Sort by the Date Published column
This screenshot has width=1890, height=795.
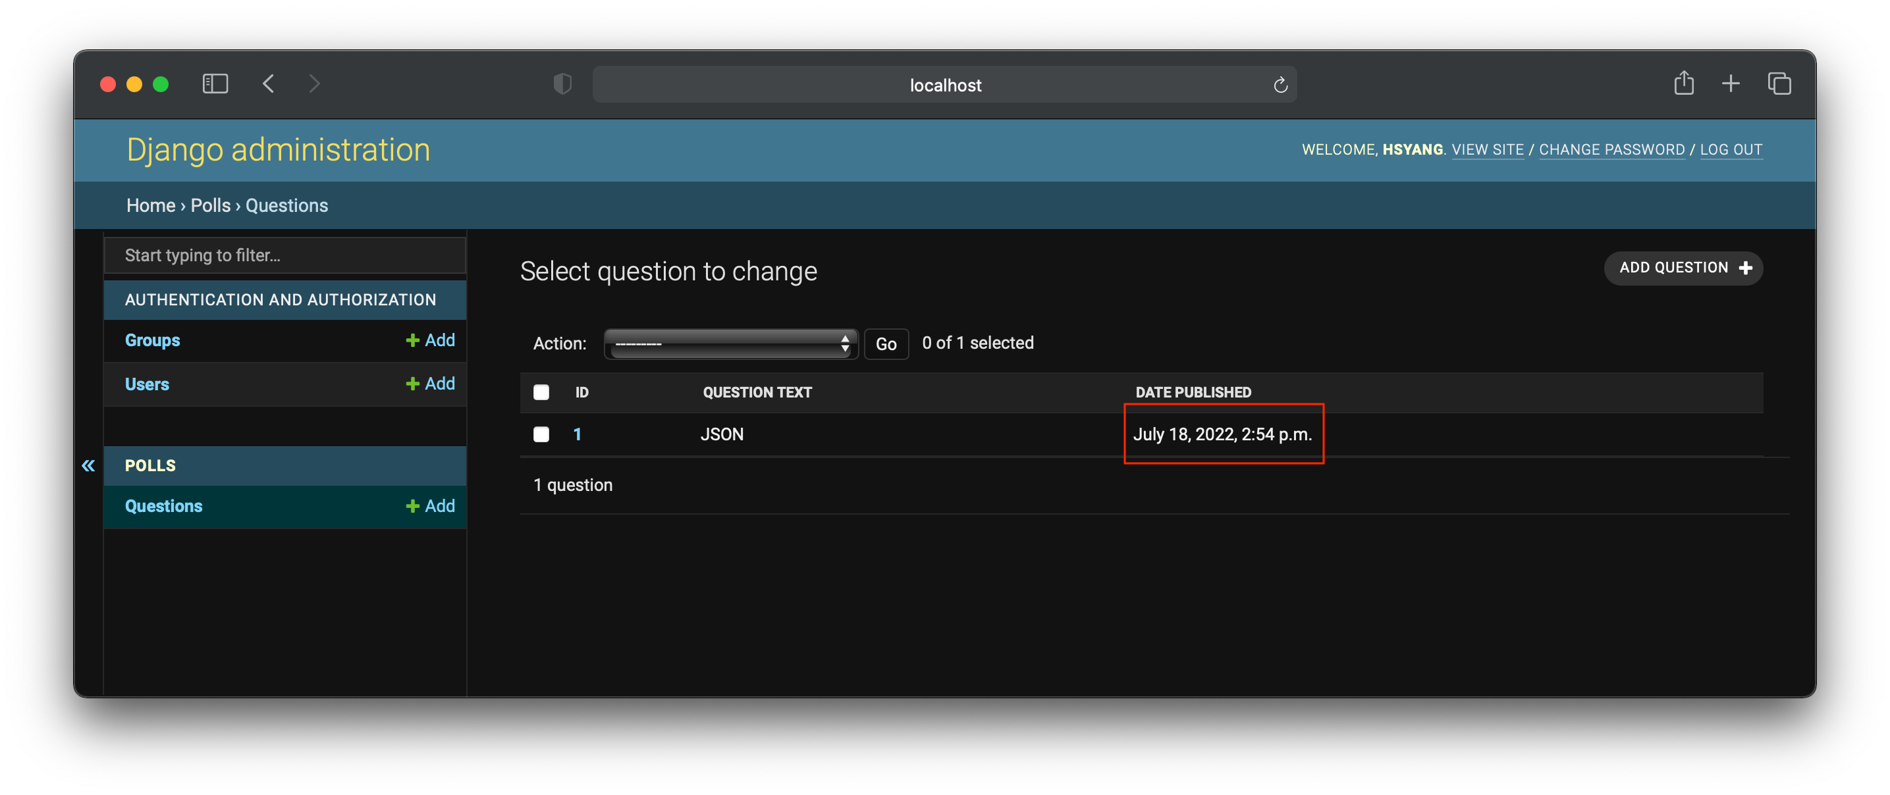point(1193,392)
